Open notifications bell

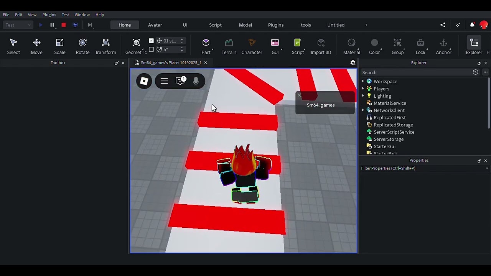pos(472,25)
